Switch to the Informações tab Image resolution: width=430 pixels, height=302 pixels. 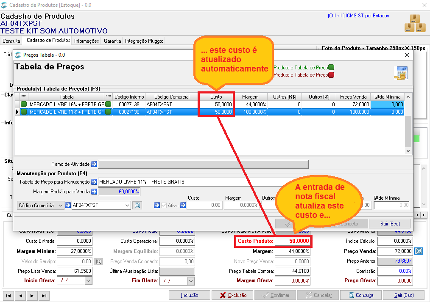pos(87,41)
